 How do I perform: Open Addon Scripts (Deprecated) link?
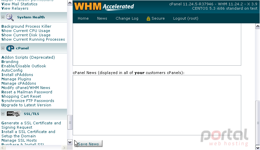click(x=28, y=57)
